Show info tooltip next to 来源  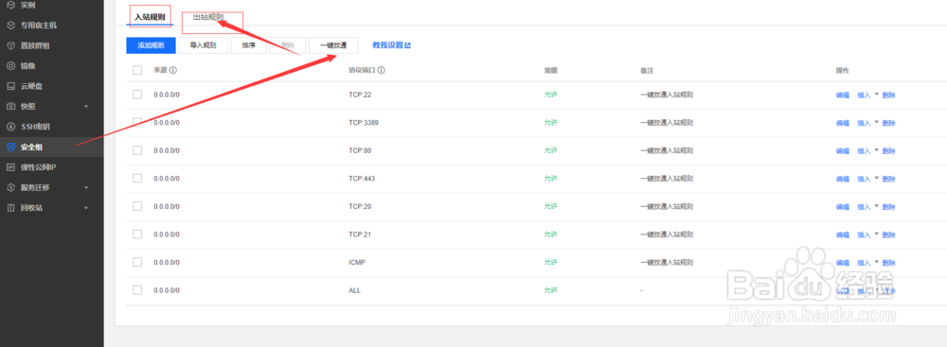pyautogui.click(x=172, y=71)
